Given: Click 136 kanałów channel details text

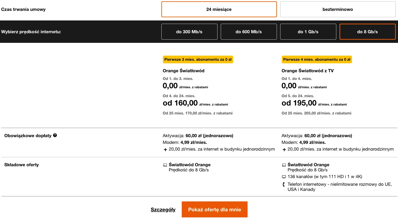Looking at the screenshot, I should pyautogui.click(x=325, y=177).
